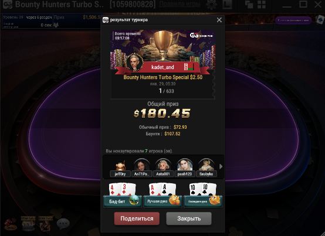
Task: Click the kadet_and winner avatar
Action: click(x=135, y=62)
